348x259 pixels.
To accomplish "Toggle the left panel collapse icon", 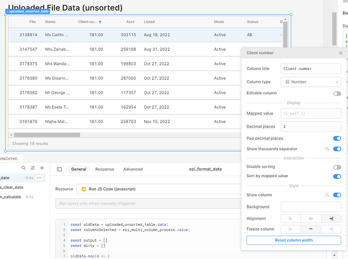I will [x=60, y=169].
